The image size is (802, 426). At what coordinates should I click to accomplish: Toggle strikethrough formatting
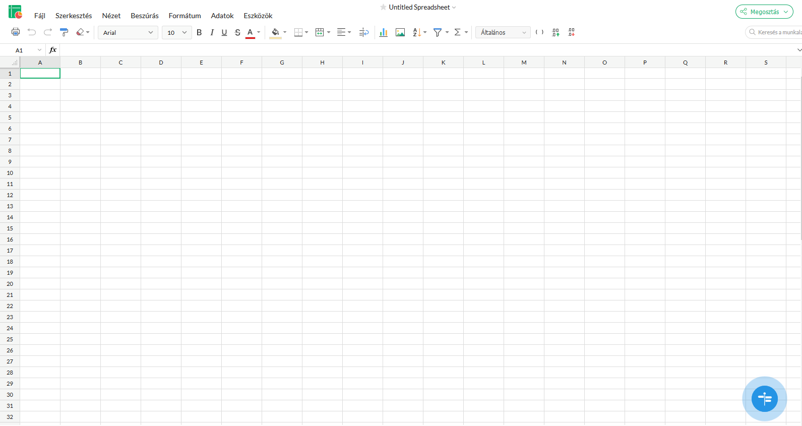click(237, 32)
